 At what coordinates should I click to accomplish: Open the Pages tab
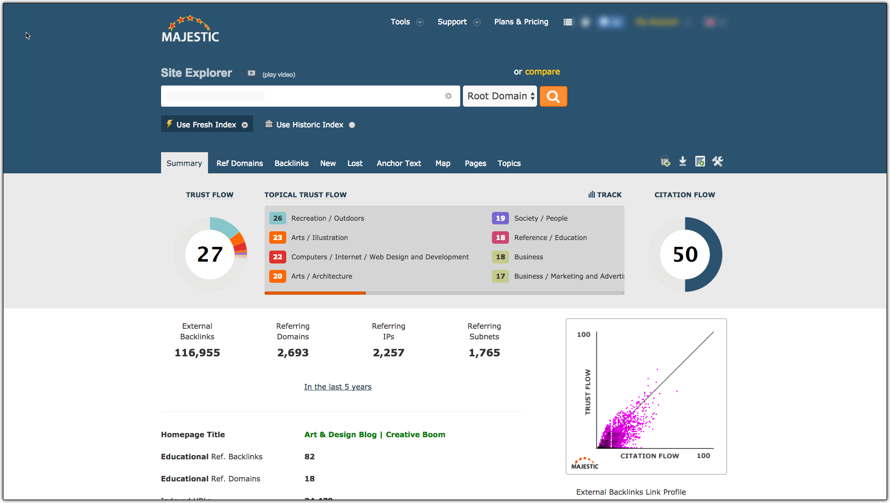[x=475, y=163]
